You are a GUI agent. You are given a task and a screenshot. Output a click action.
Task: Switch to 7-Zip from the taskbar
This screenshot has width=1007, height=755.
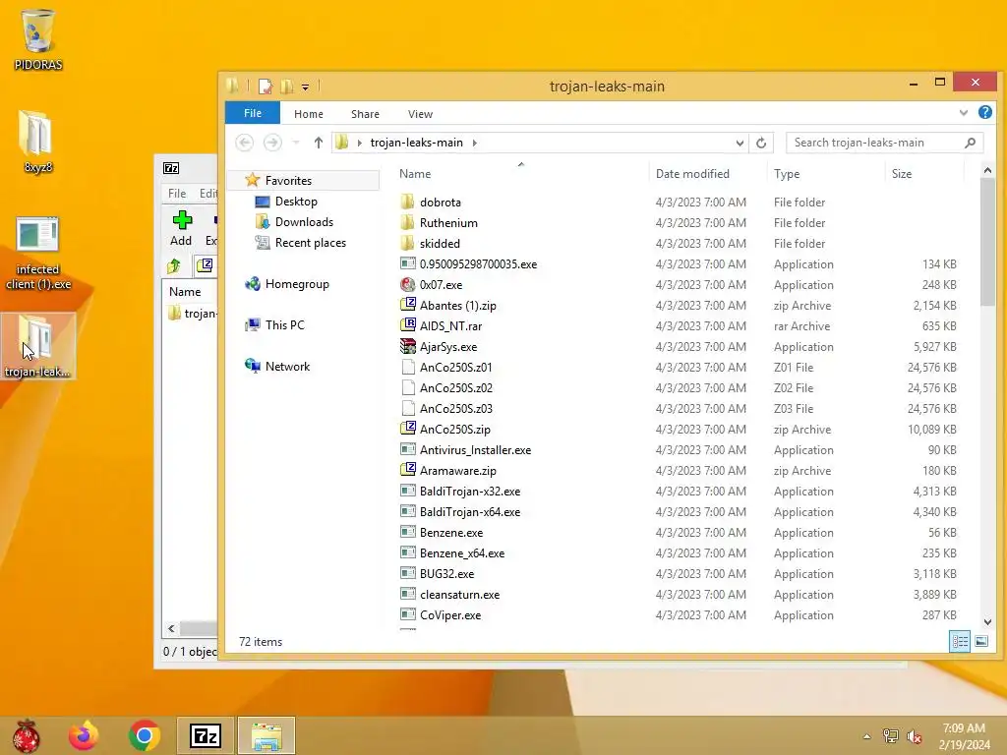tap(206, 735)
